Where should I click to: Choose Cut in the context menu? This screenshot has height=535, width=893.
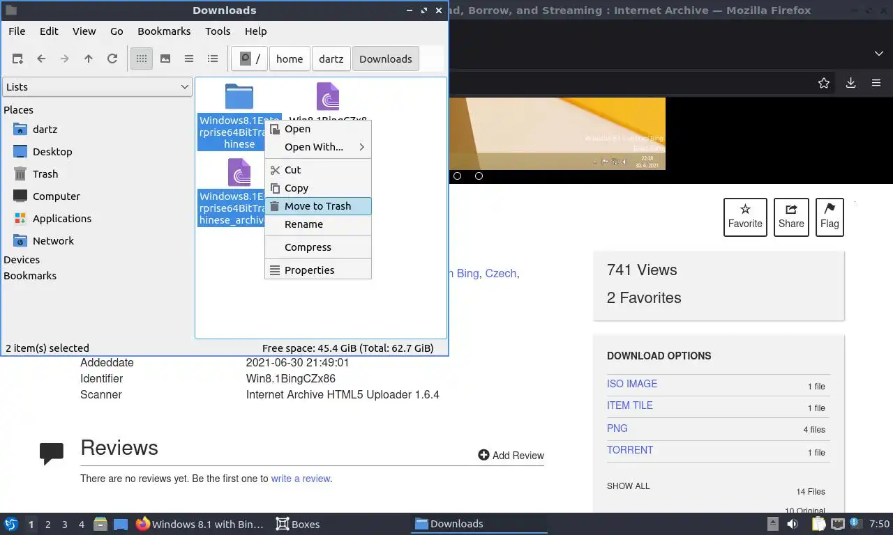(x=318, y=170)
